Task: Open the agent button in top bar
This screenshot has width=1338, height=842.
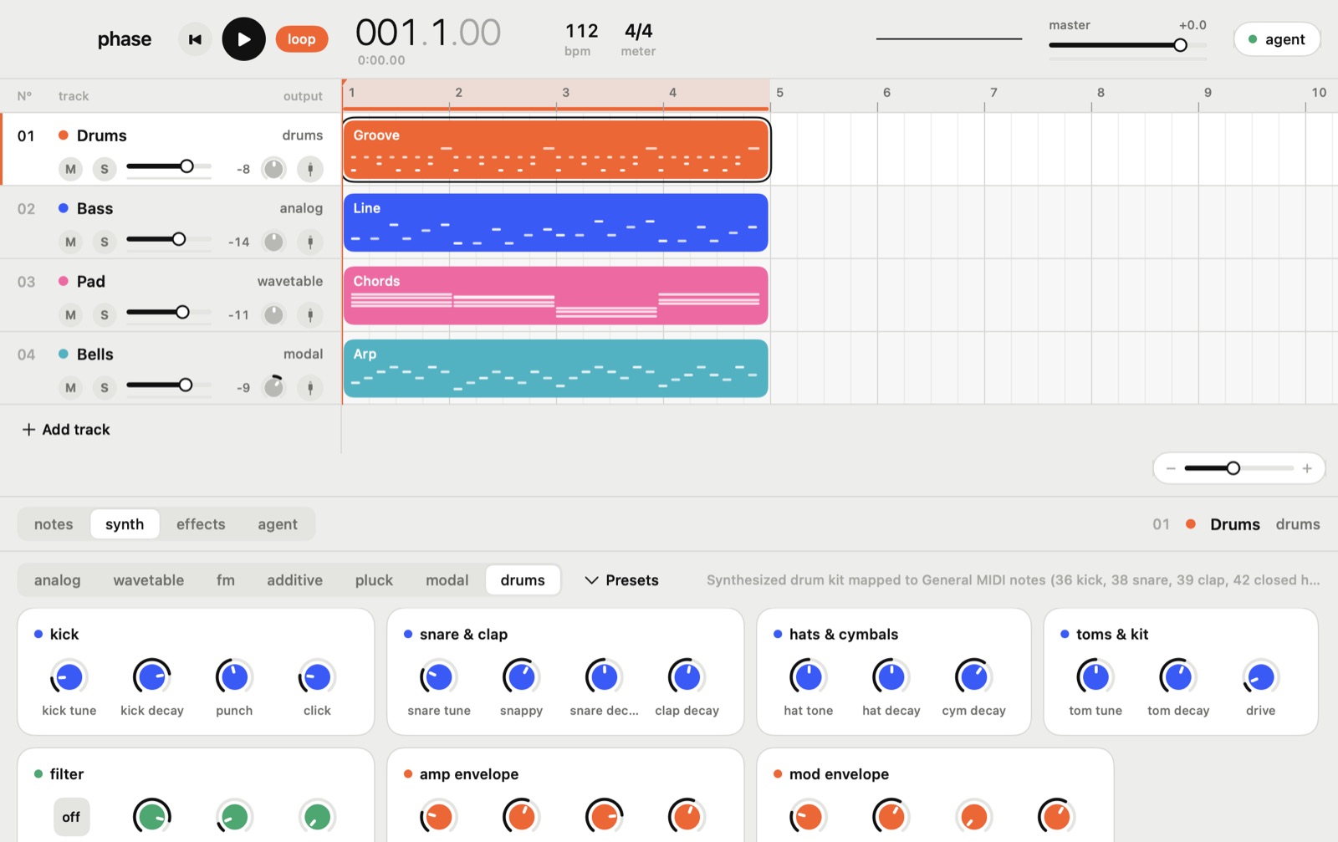Action: click(1277, 39)
